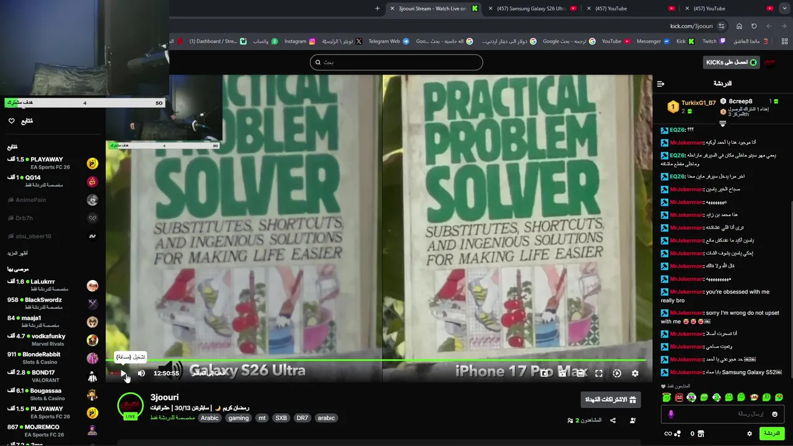
Task: Open a new browser tab plus button
Action: [x=377, y=8]
